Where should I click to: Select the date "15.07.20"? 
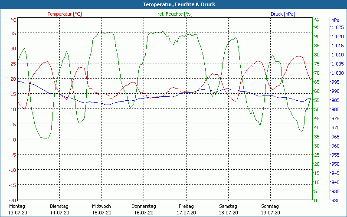click(102, 213)
